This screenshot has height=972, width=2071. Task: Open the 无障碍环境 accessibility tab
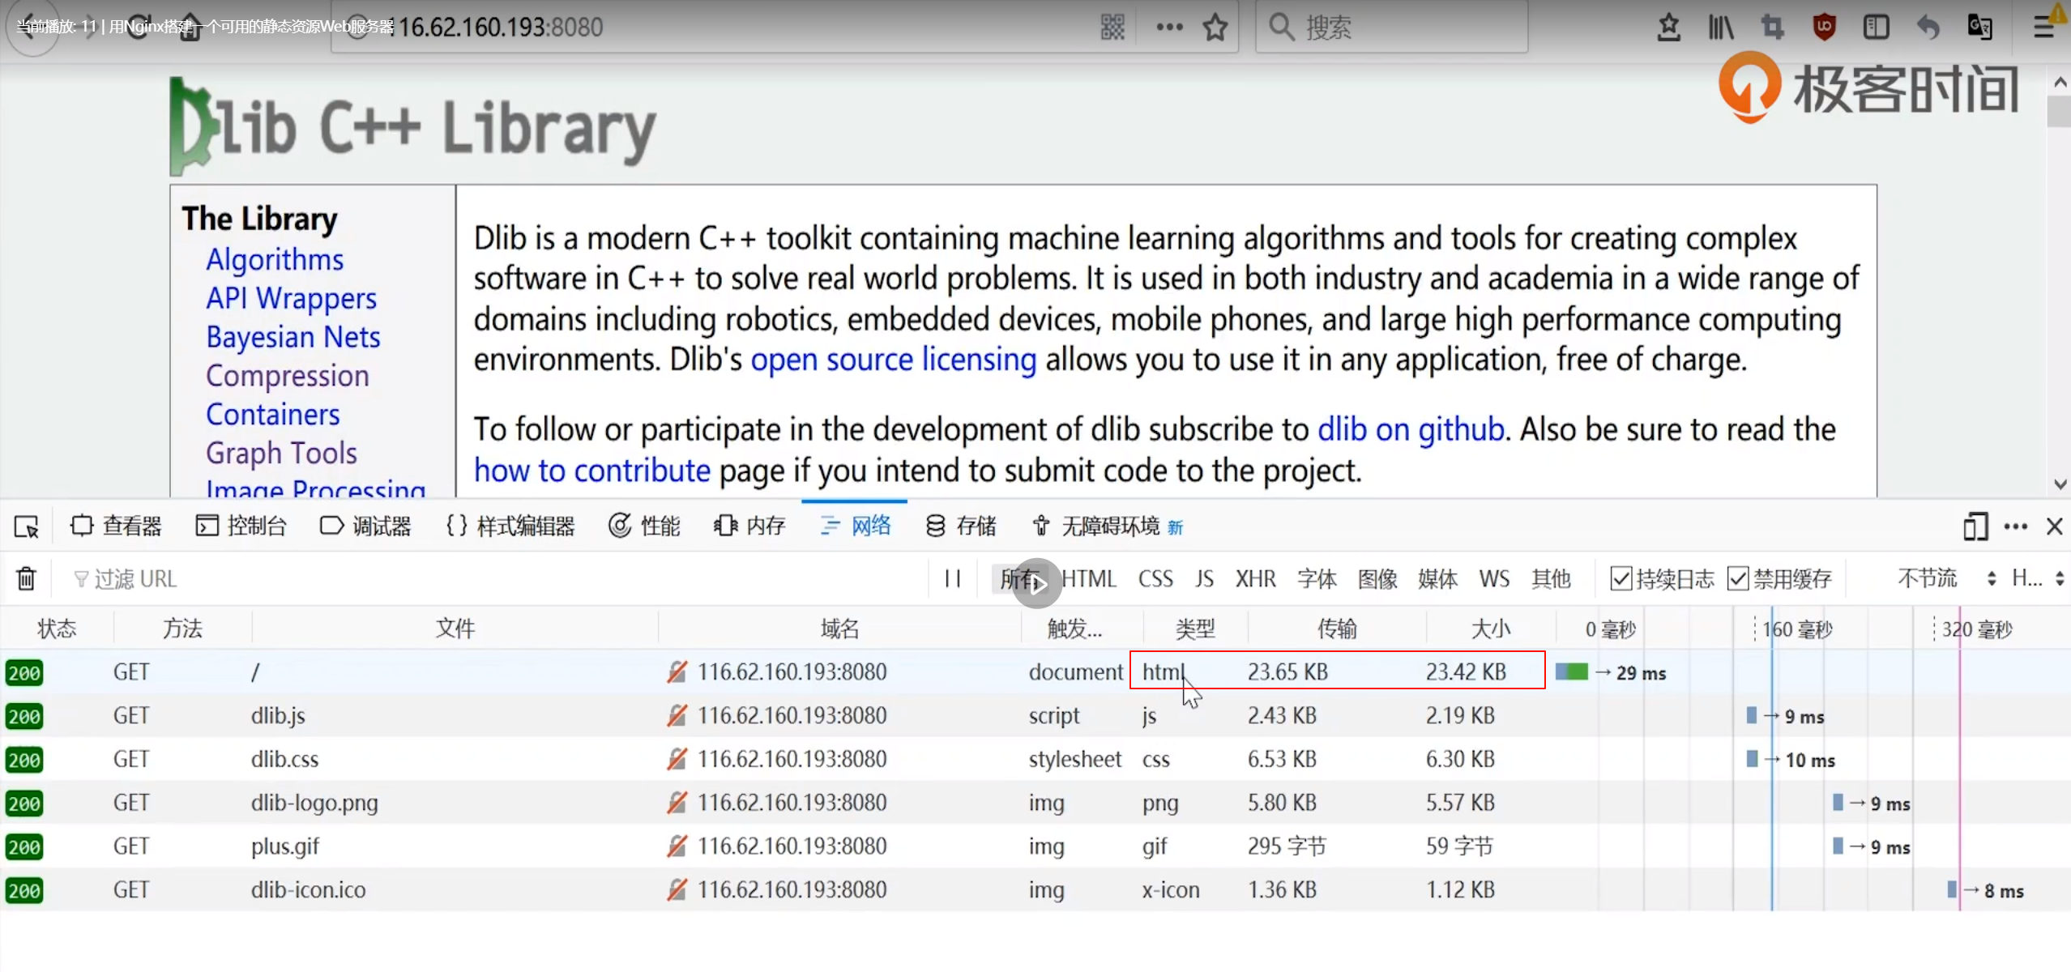1108,526
